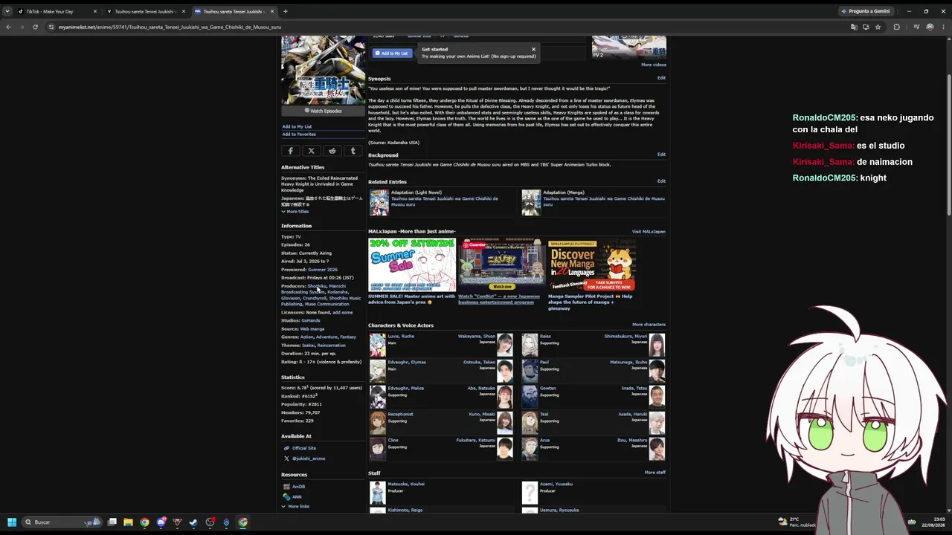Open a new browser tab

click(x=286, y=11)
